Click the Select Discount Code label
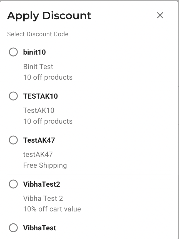The image size is (179, 239). 38,34
